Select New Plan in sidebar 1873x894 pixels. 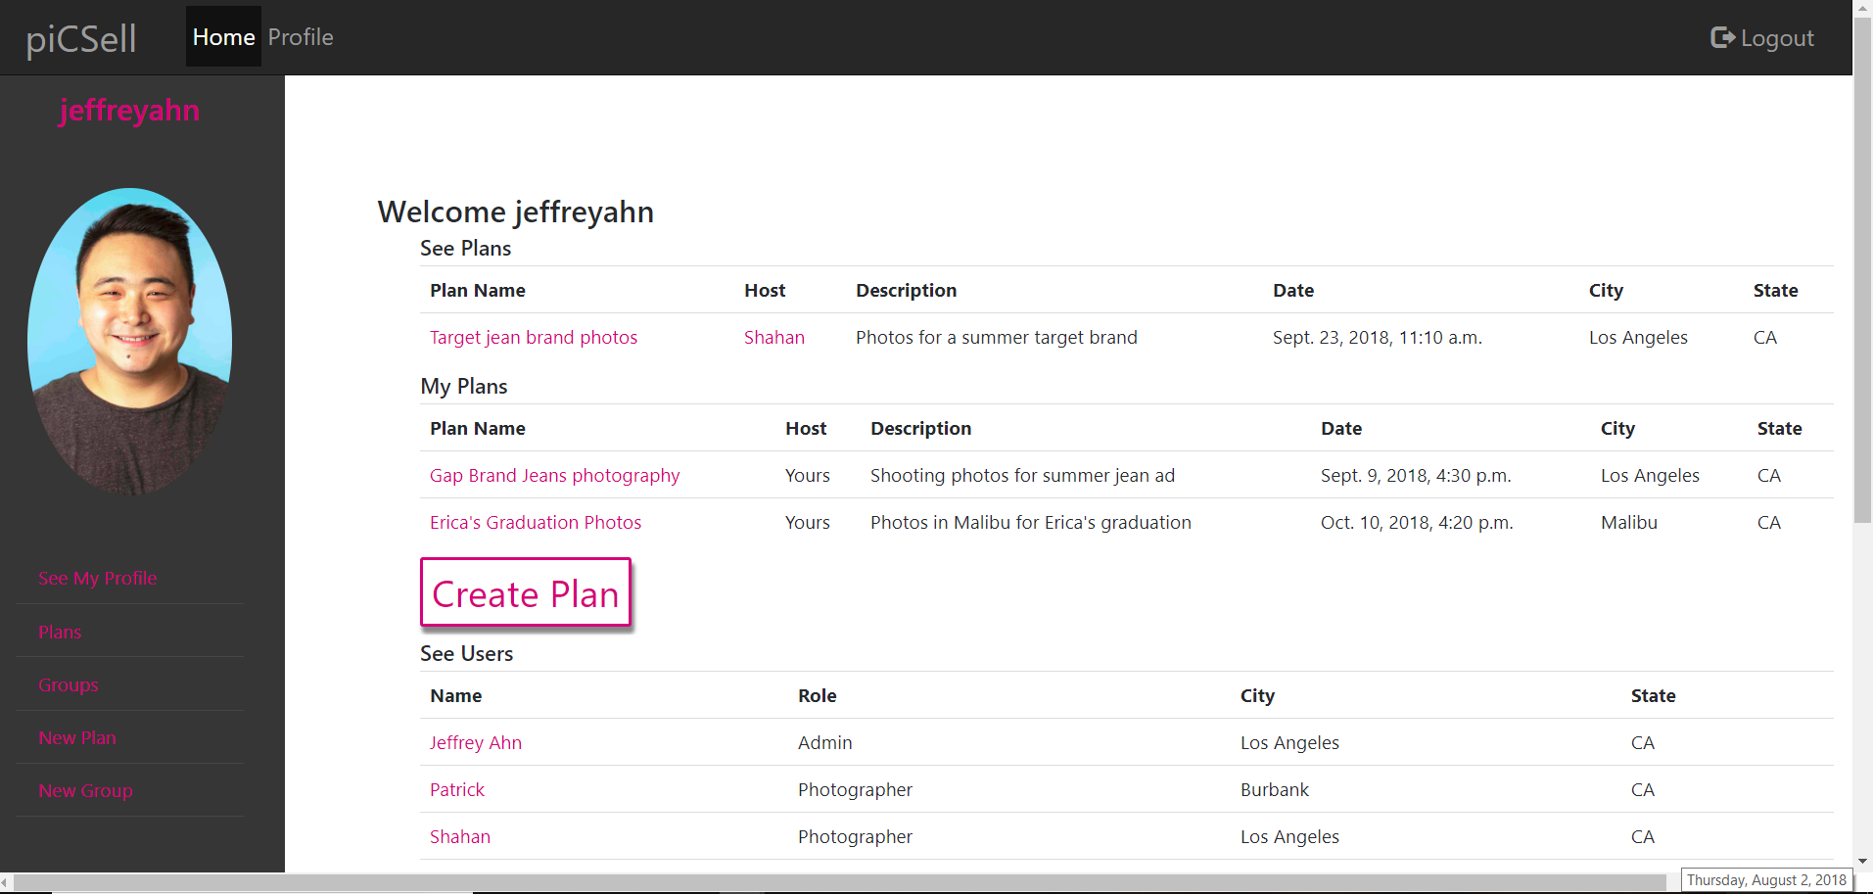(77, 737)
